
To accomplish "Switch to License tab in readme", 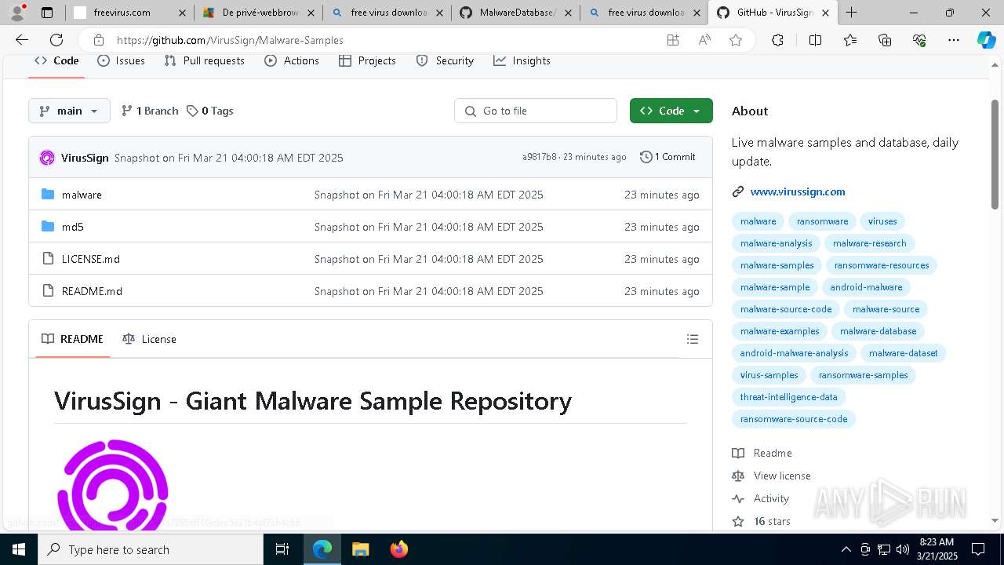I will coord(149,339).
